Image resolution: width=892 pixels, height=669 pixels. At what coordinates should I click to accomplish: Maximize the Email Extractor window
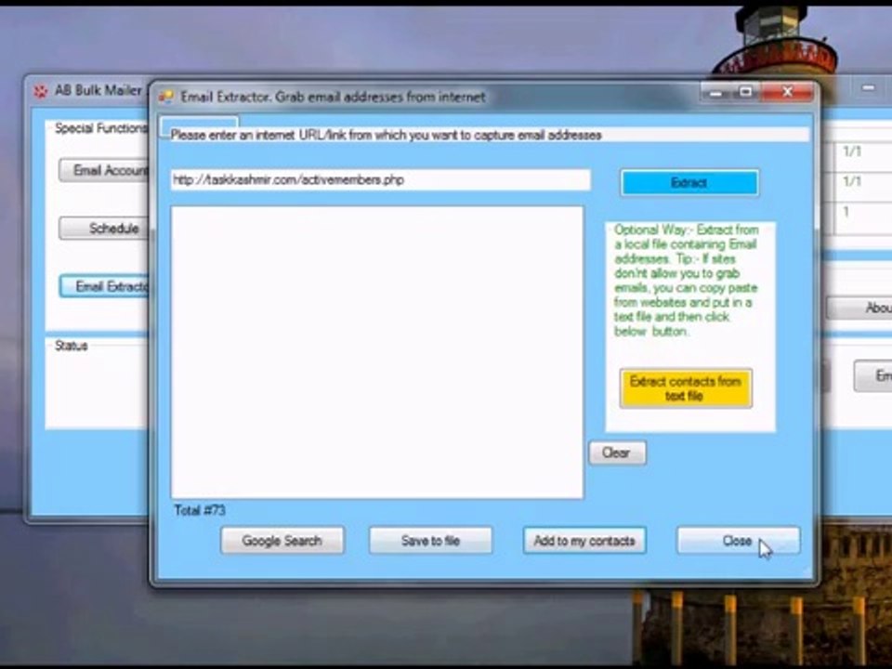click(745, 92)
